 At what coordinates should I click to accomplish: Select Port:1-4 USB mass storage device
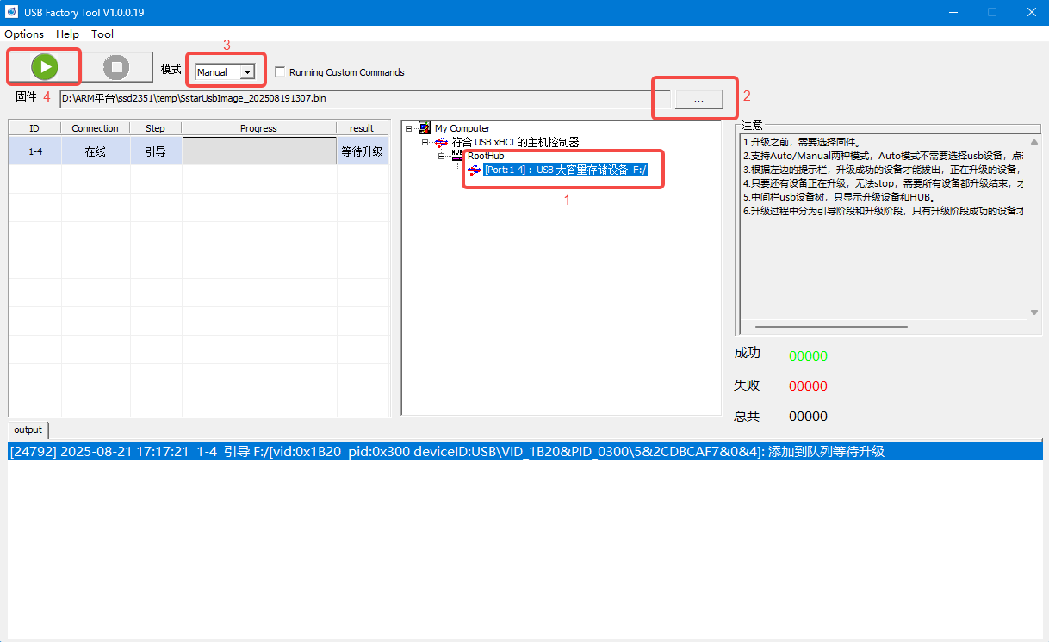click(x=565, y=170)
